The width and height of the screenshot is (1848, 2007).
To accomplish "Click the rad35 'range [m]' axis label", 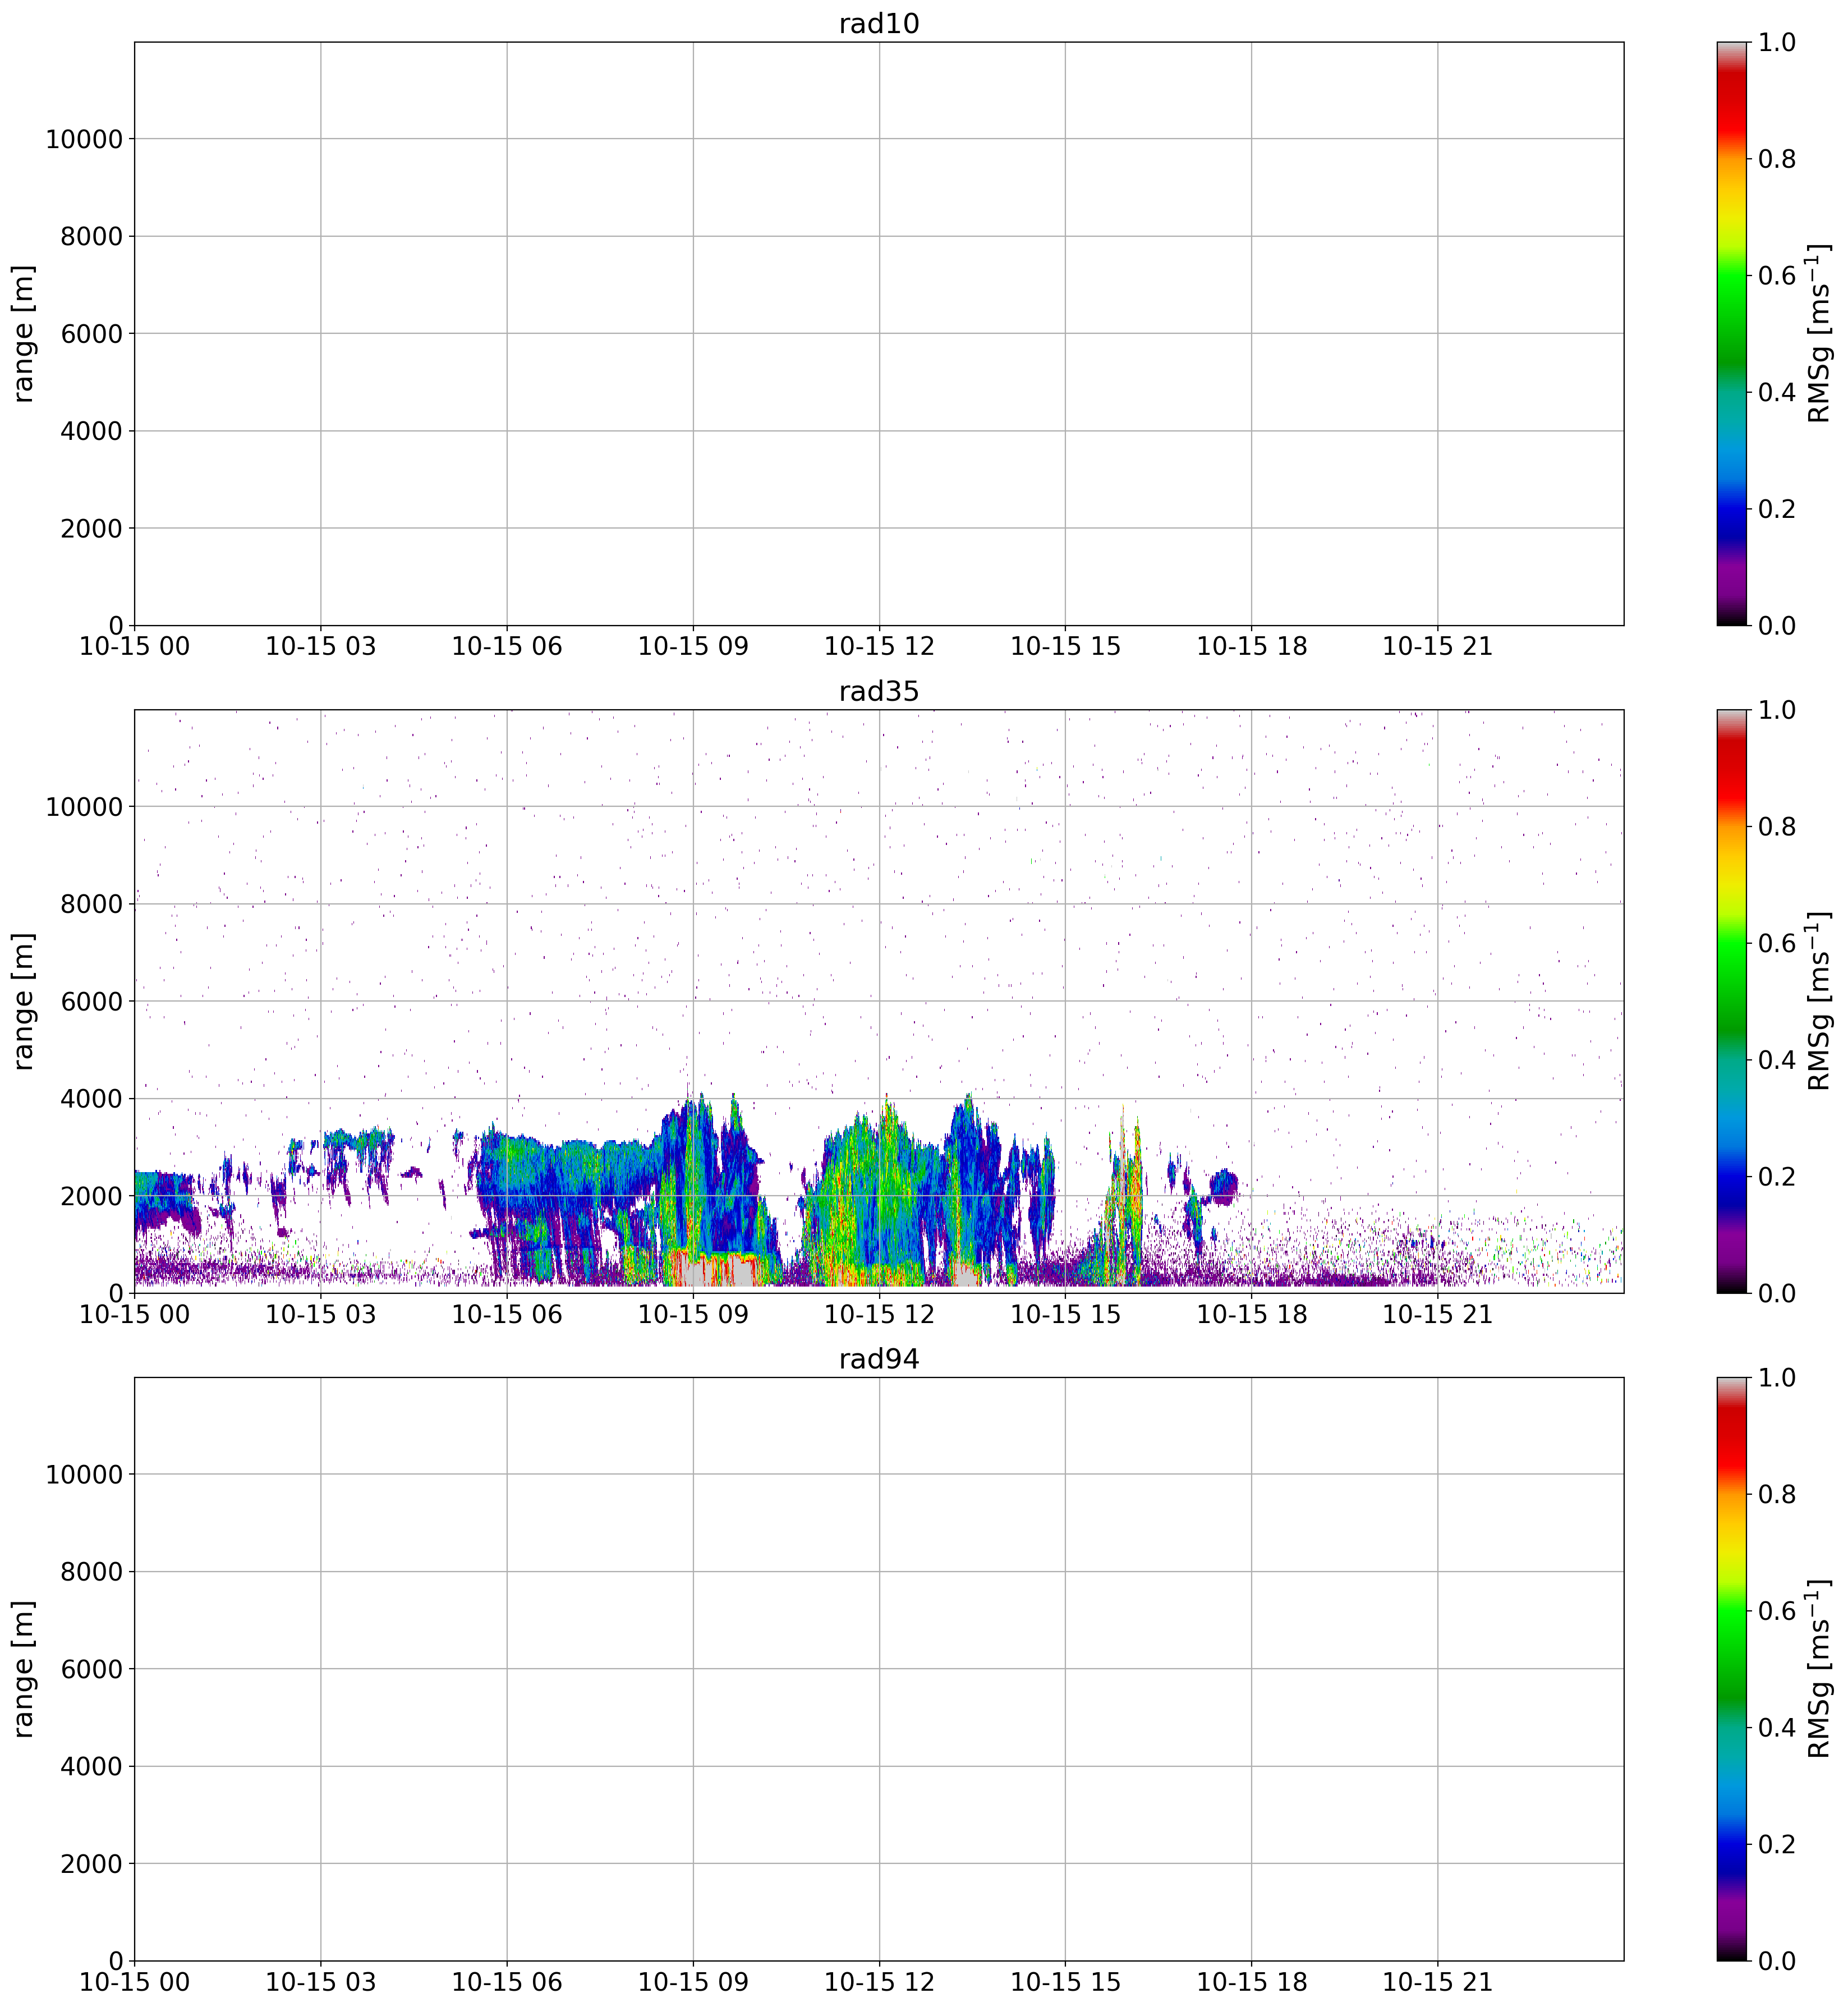I will 24,1002.
